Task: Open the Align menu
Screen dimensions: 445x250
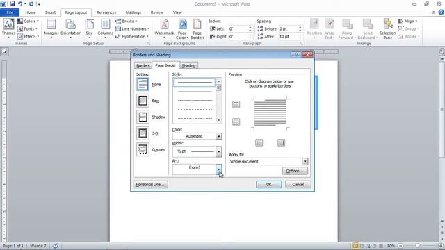Action: pyautogui.click(x=408, y=22)
